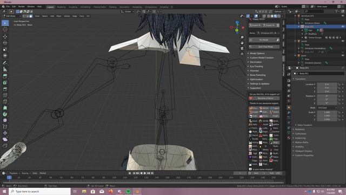Click Start Pose Mode button
Screen dimensions: 346x195
point(264,47)
